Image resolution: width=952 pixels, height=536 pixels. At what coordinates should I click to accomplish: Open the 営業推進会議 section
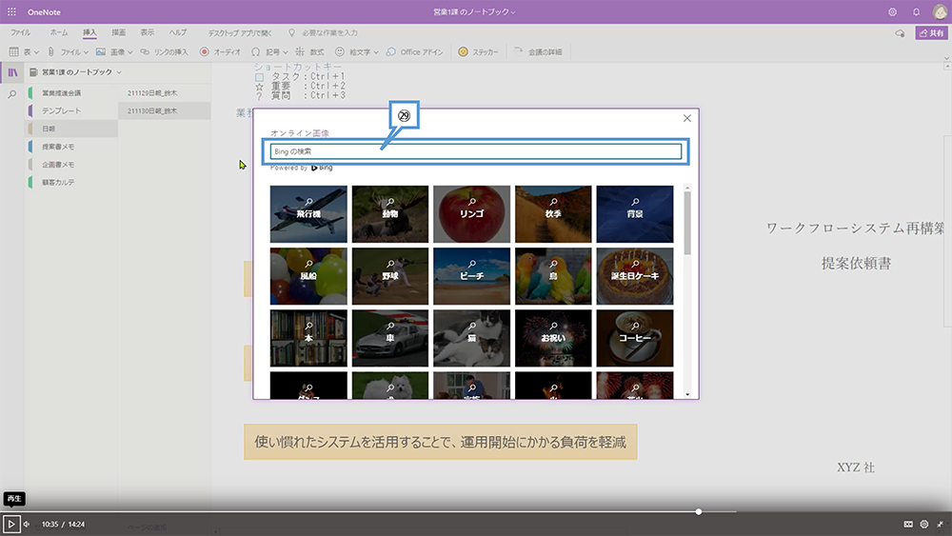pos(71,93)
